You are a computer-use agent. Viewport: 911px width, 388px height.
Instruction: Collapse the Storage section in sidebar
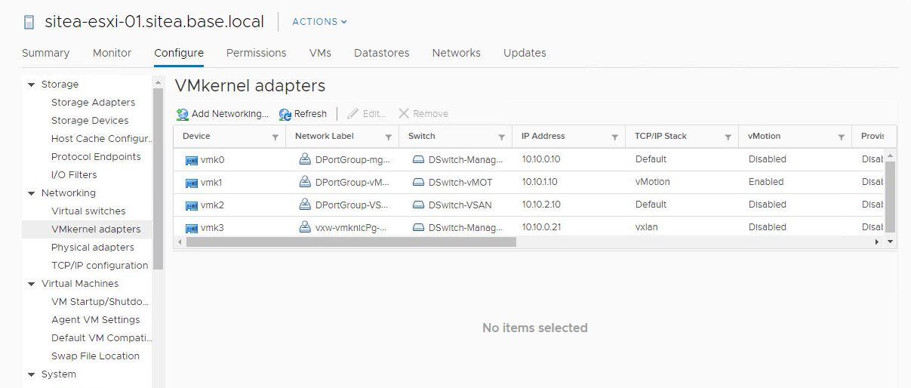(x=32, y=85)
